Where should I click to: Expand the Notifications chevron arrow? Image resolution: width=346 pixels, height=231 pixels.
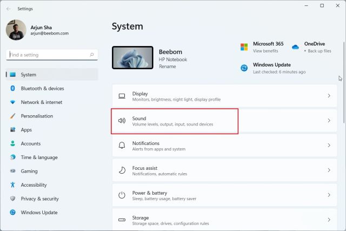coord(329,146)
